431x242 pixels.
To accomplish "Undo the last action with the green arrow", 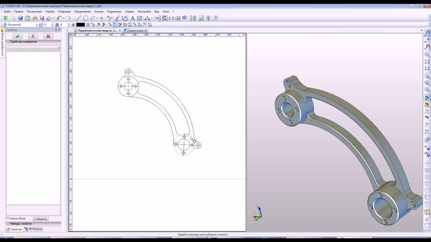I will (59, 18).
